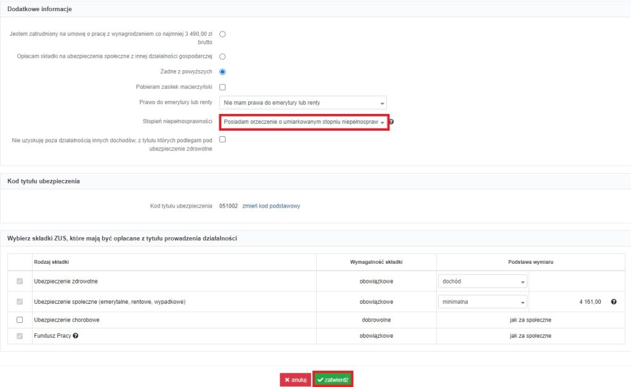Image resolution: width=631 pixels, height=387 pixels.
Task: Click the dobrowolne cell for Ubezpieczenie chorobowe
Action: point(377,320)
